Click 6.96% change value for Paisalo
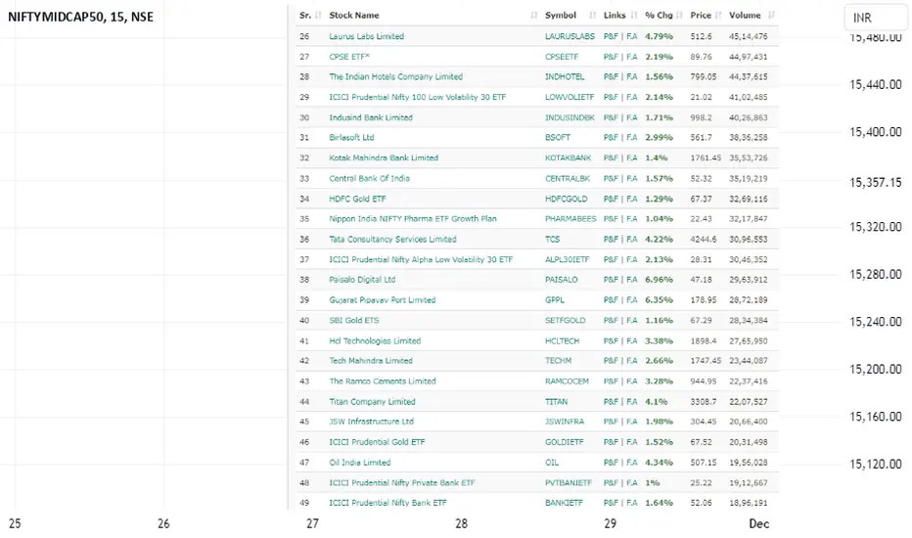This screenshot has height=538, width=912. click(659, 279)
